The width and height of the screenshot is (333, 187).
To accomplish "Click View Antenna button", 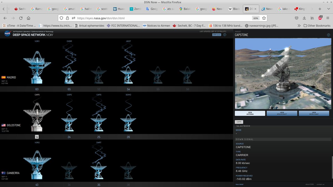I will pos(250,113).
